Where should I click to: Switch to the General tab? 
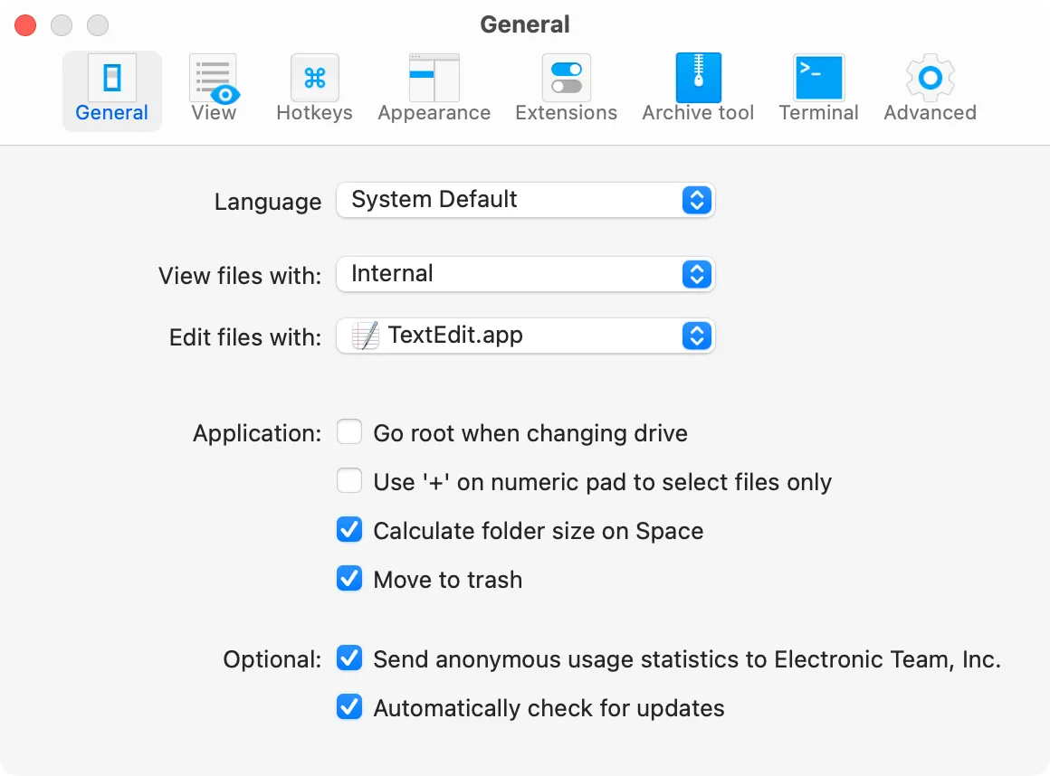coord(111,89)
